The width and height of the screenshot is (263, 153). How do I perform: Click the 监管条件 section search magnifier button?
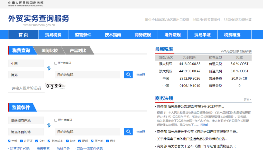(128, 131)
